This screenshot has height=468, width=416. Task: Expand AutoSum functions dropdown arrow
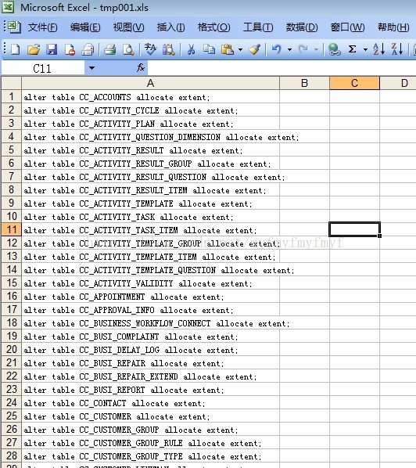(365, 49)
